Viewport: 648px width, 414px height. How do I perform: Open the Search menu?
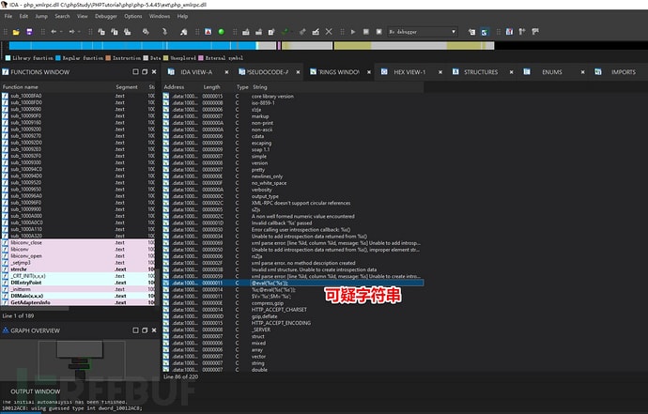click(x=62, y=16)
